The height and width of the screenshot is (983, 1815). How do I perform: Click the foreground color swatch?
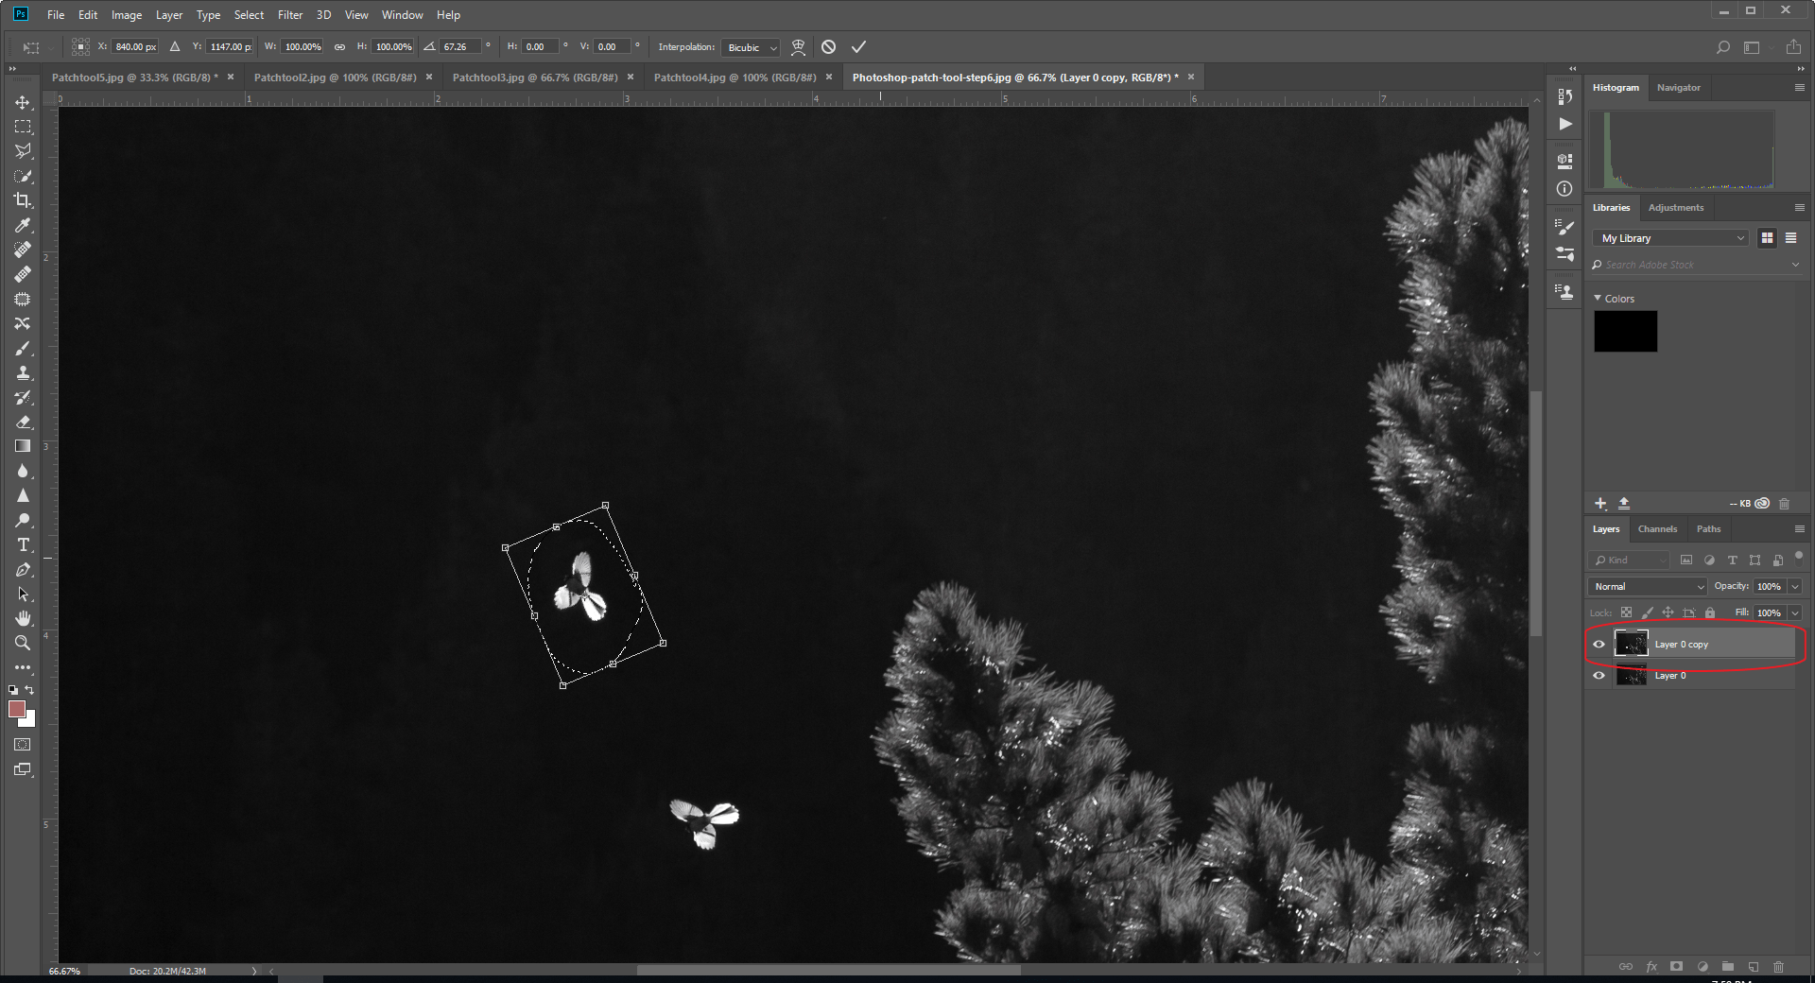coord(16,709)
